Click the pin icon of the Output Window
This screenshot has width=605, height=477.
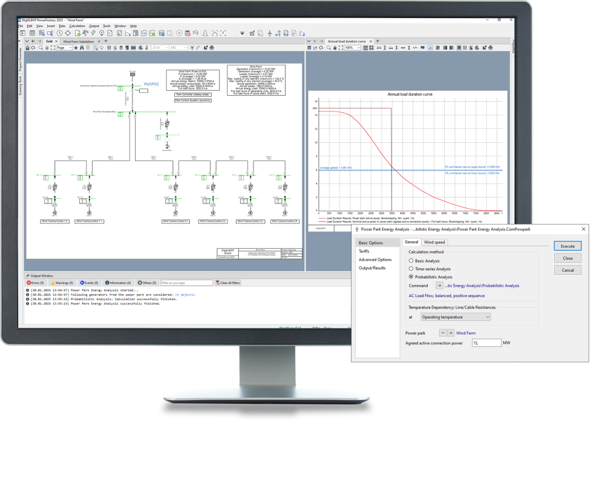tap(28, 276)
